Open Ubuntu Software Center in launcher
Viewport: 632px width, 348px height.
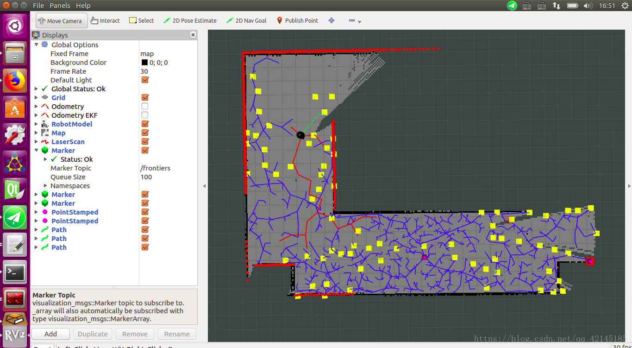click(15, 108)
